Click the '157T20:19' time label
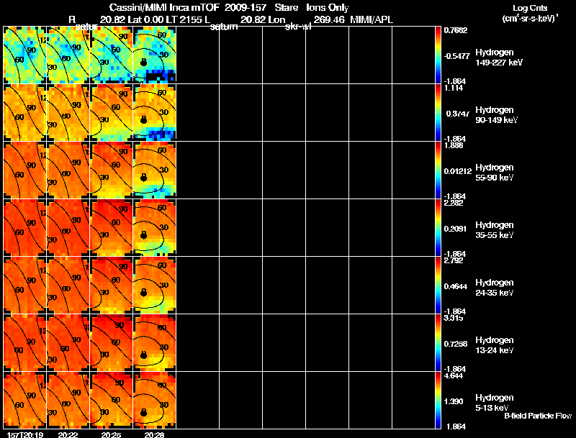This screenshot has width=576, height=438. [x=25, y=435]
